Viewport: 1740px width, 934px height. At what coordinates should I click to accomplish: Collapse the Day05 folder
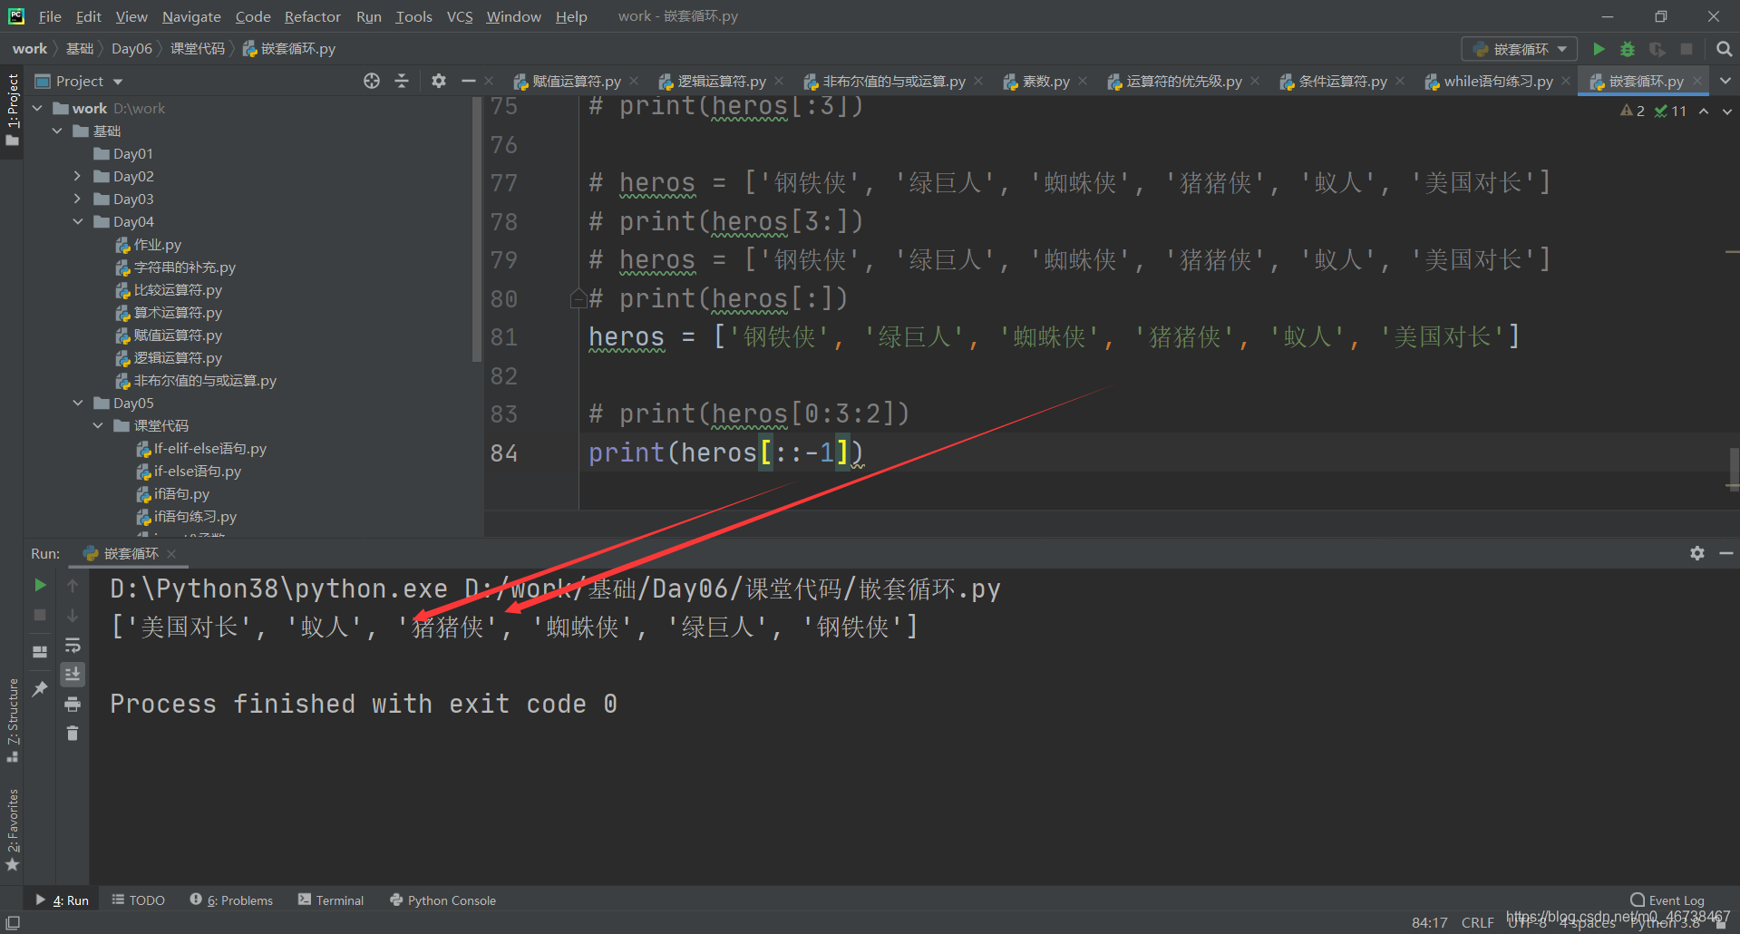(77, 403)
